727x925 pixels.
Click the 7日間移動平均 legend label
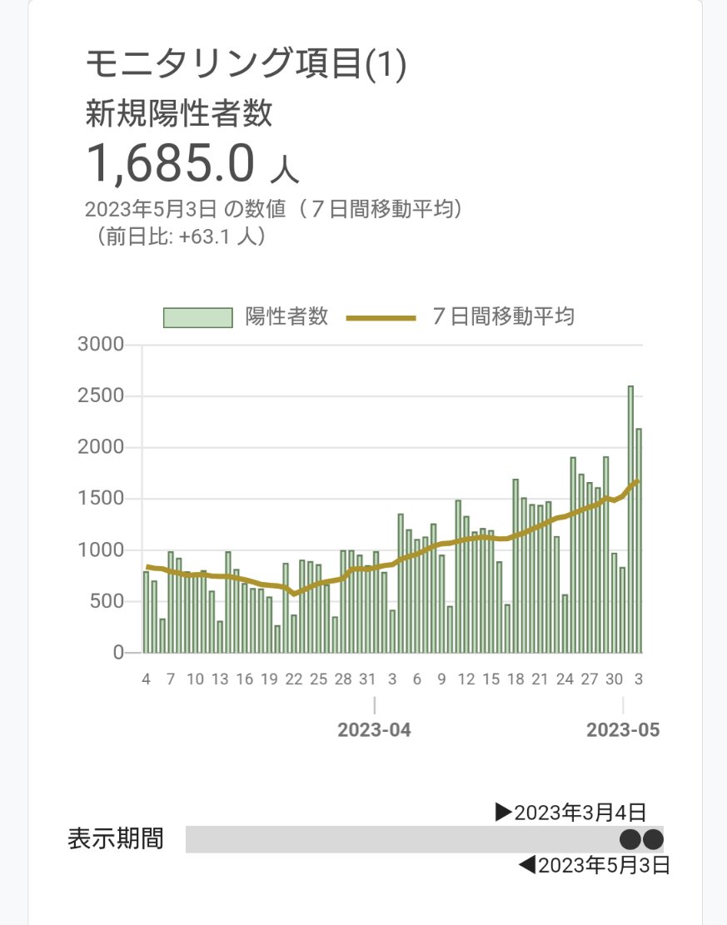(503, 316)
